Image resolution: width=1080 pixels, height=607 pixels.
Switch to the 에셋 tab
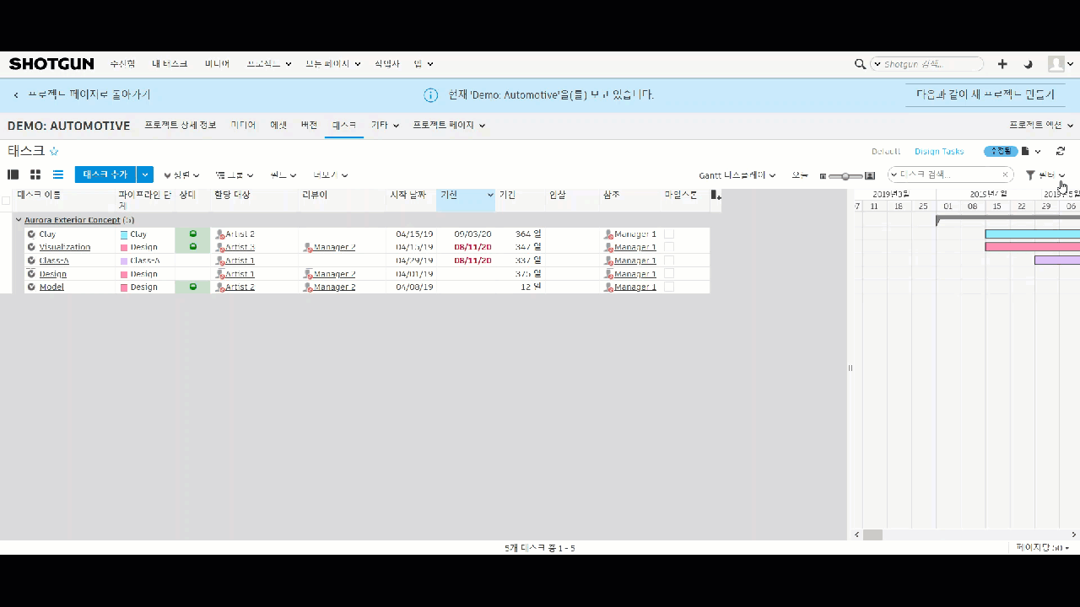(x=278, y=125)
